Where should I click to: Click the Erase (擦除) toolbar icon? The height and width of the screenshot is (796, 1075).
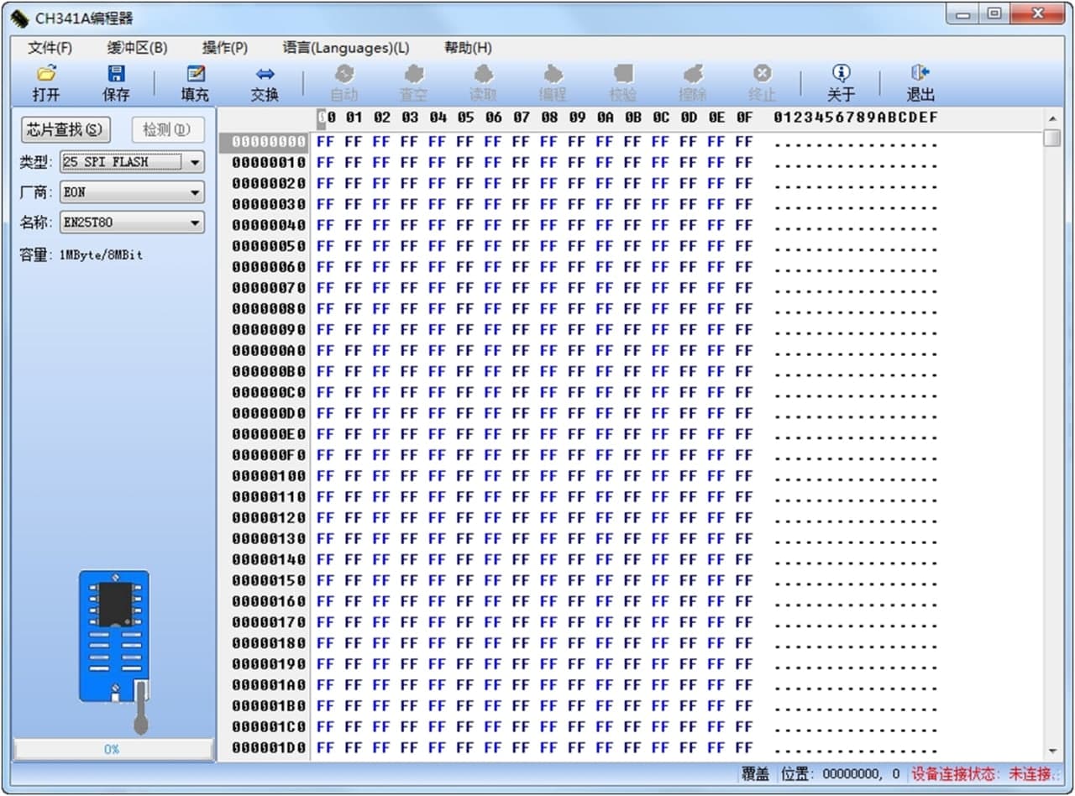[x=692, y=73]
